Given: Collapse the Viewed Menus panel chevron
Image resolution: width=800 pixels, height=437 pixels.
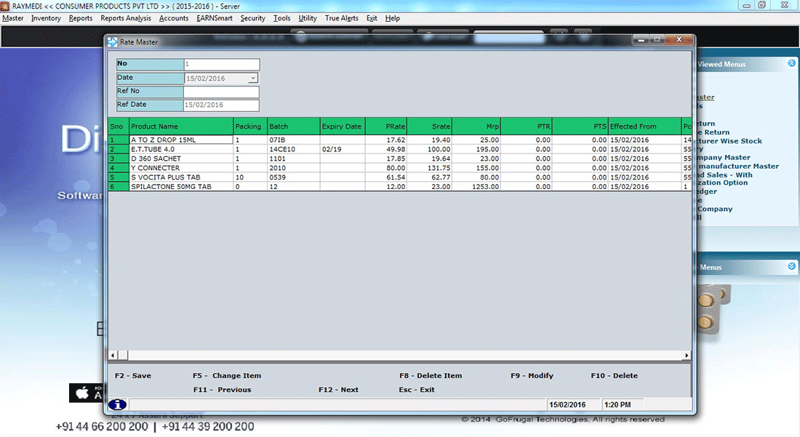Looking at the screenshot, I should pos(792,64).
